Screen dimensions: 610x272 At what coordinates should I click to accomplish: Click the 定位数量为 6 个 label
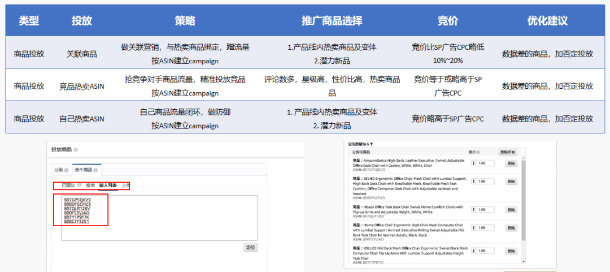coord(360,144)
